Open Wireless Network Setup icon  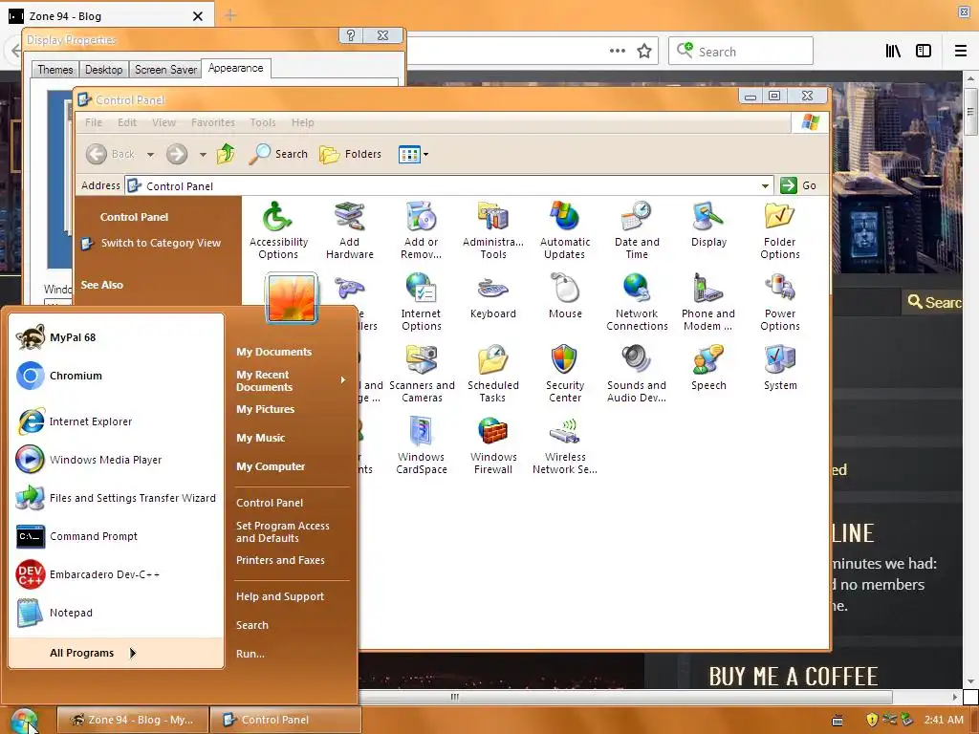565,445
